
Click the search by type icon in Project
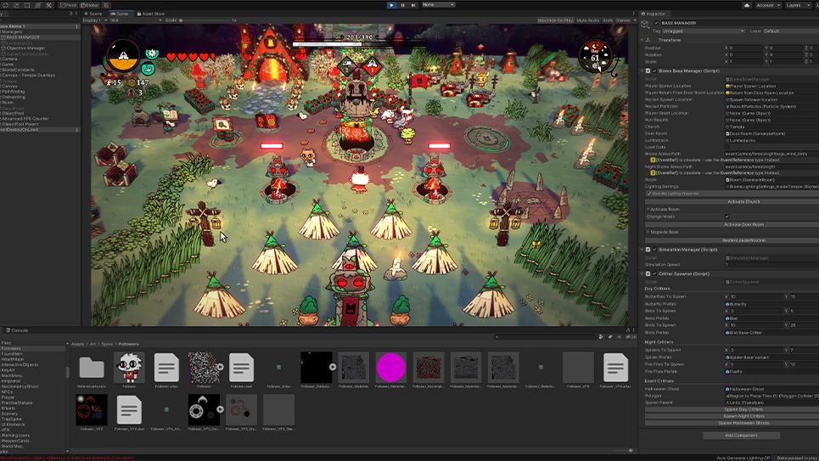601,336
